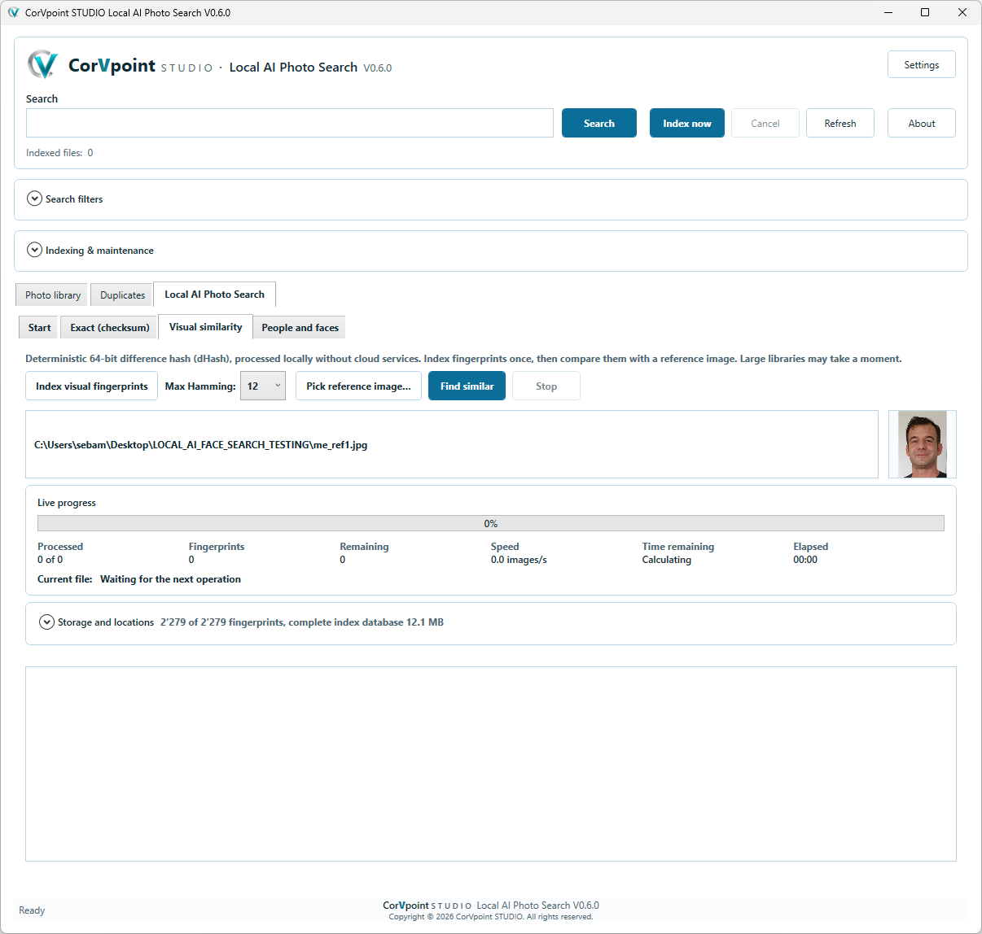Select the Local AI Photo Search tab
The image size is (982, 934).
(214, 295)
